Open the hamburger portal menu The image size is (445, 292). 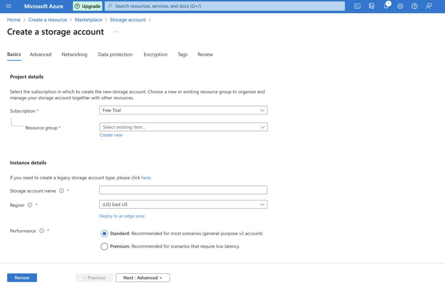[8, 6]
